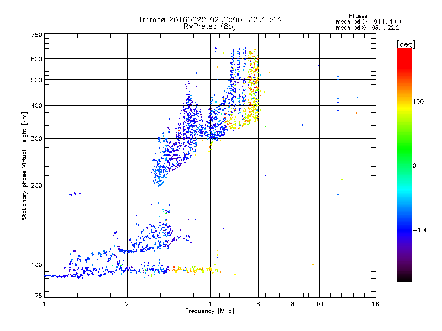The height and width of the screenshot is (331, 442).
Task: Click the '1' x-axis tick label
Action: point(44,304)
